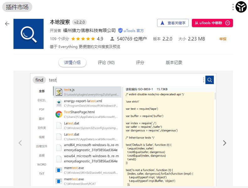Open the 评分 tab
The height and width of the screenshot is (188, 248).
tap(140, 62)
